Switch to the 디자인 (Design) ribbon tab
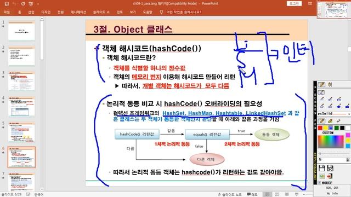 (46, 12)
